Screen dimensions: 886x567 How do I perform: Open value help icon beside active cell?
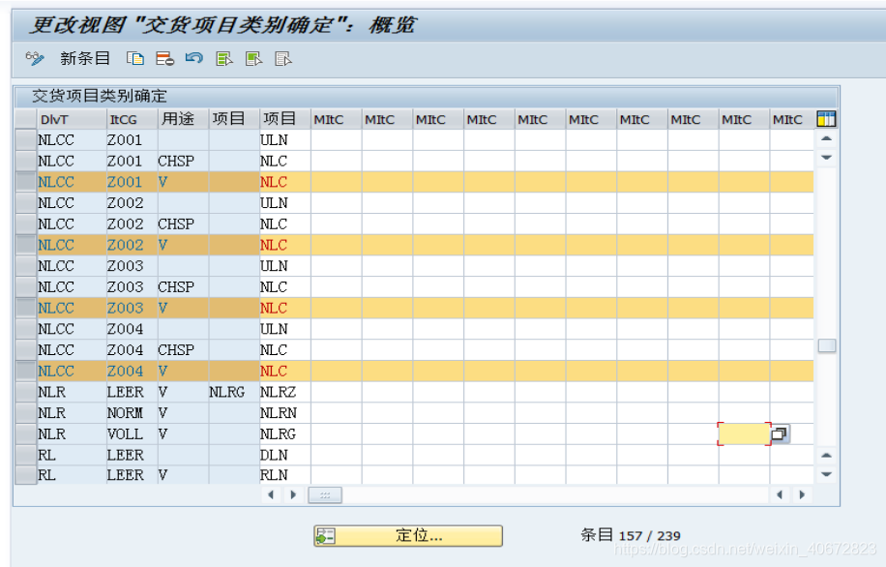point(780,434)
